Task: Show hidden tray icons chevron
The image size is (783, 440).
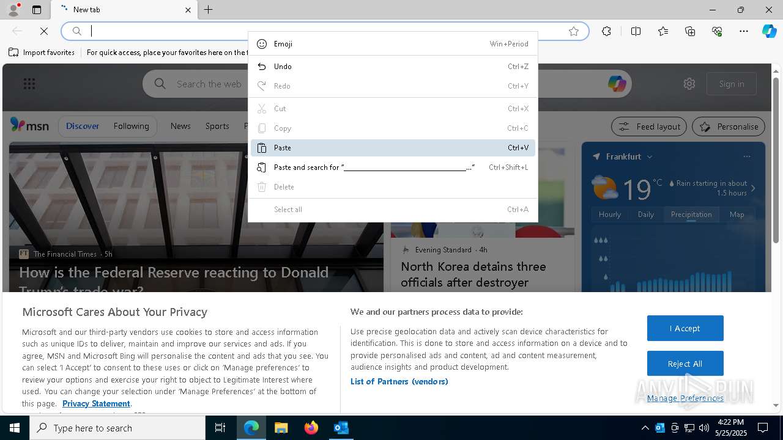Action: click(645, 428)
